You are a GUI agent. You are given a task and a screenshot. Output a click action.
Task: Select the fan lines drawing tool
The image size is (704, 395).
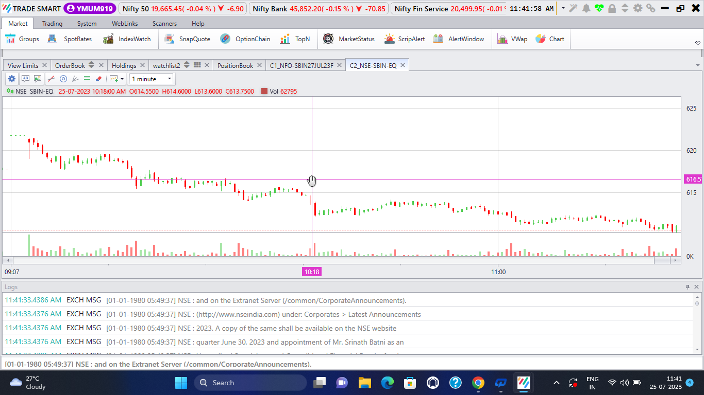(x=75, y=79)
